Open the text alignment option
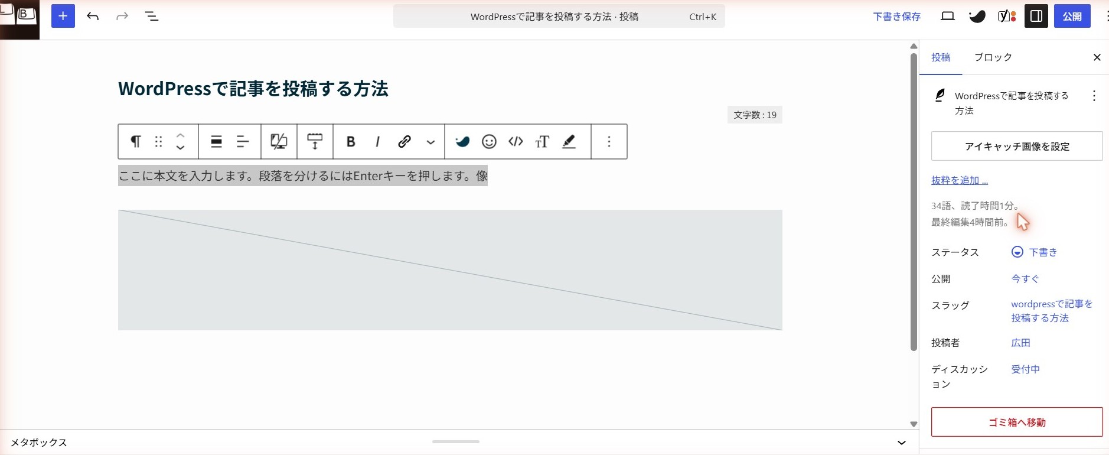The image size is (1109, 455). click(243, 141)
